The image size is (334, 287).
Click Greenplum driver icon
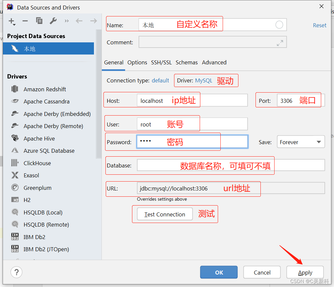[x=15, y=188]
